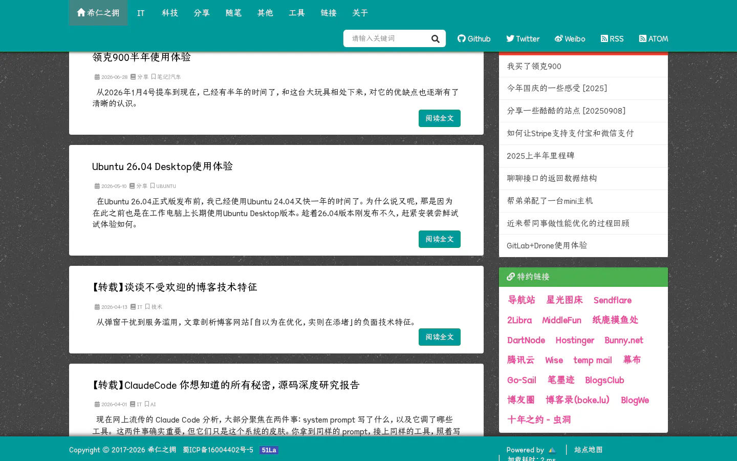Open the ATOM feed link

click(654, 39)
